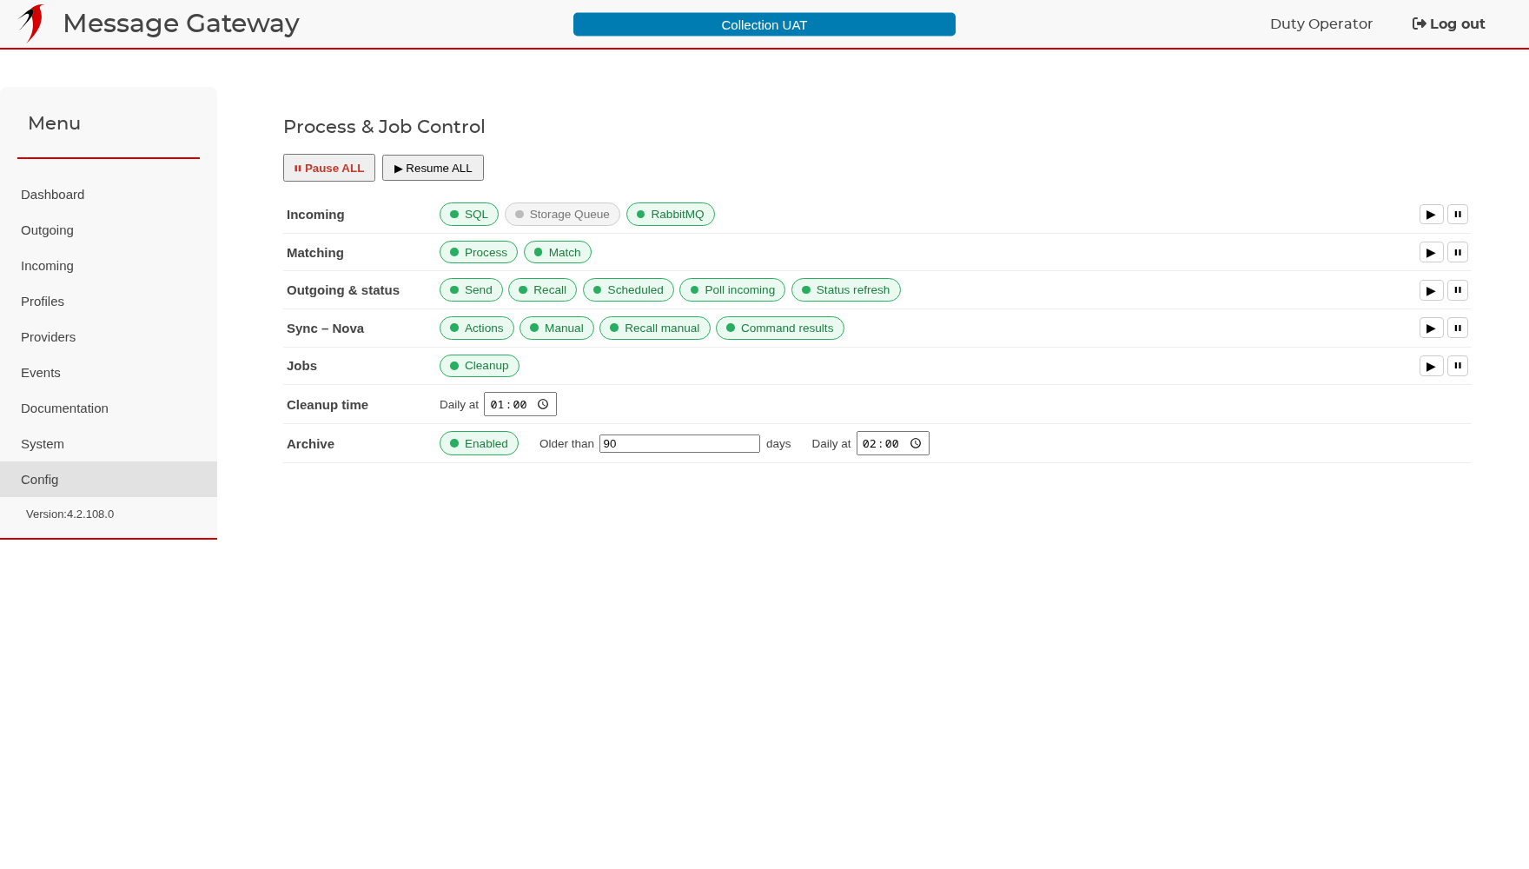Click the Message Gateway bird logo
1529x869 pixels.
[31, 23]
